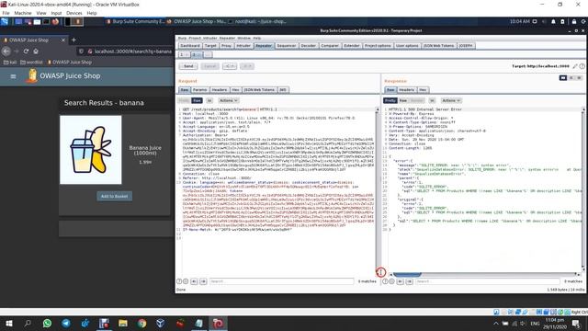
Task: Launch Firefox from Kali top panel
Action: tap(55, 22)
